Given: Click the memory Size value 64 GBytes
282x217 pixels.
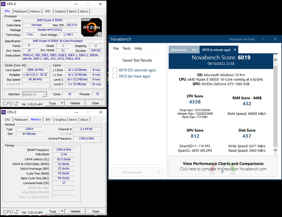Looking at the screenshot, I should 29,134.
